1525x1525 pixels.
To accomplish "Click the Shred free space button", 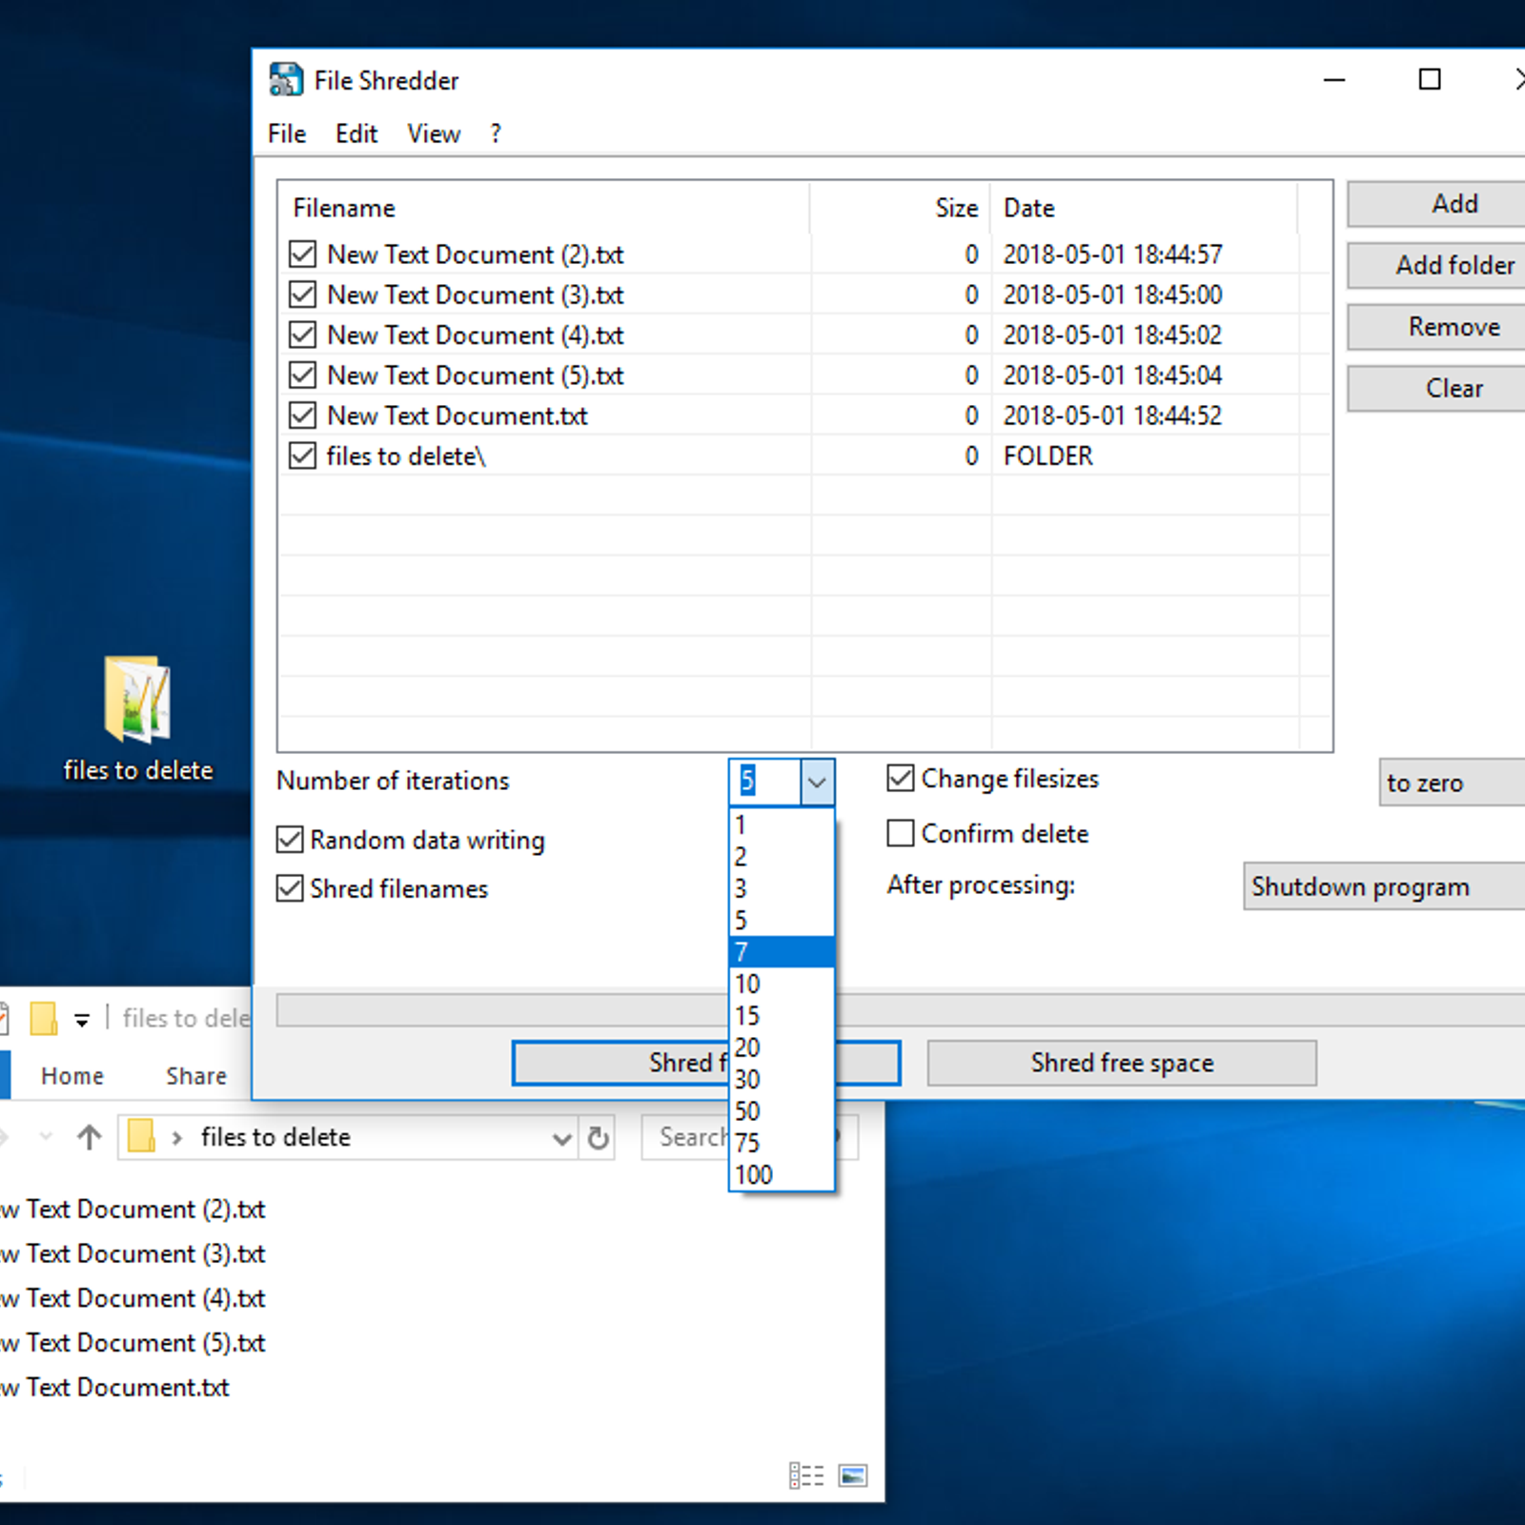I will point(1122,1063).
